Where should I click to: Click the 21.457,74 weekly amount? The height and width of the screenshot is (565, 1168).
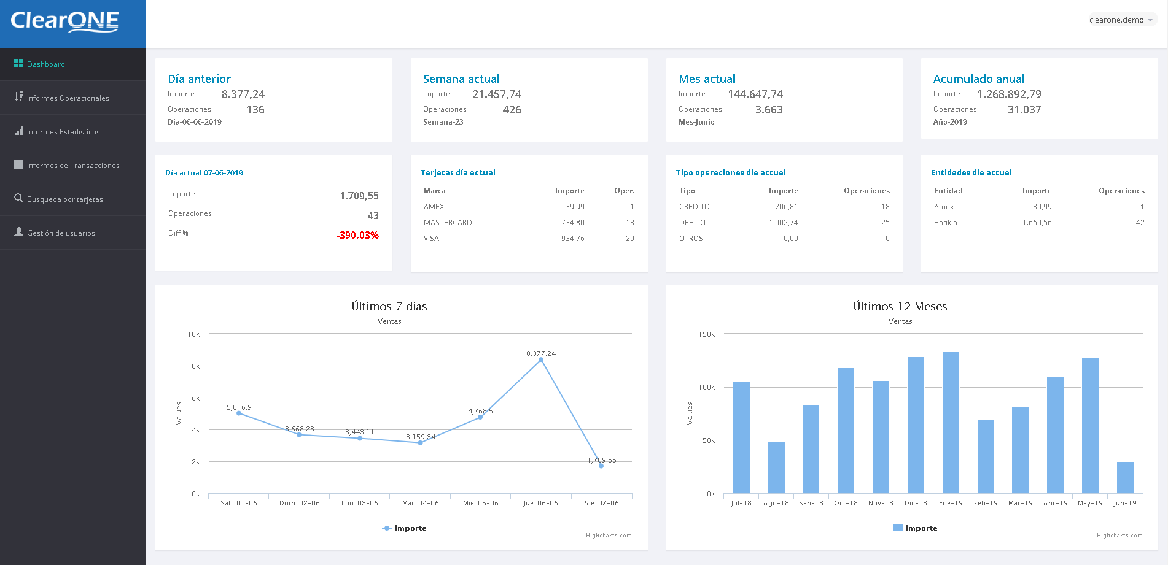pyautogui.click(x=497, y=94)
